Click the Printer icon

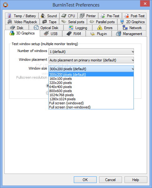(82, 16)
